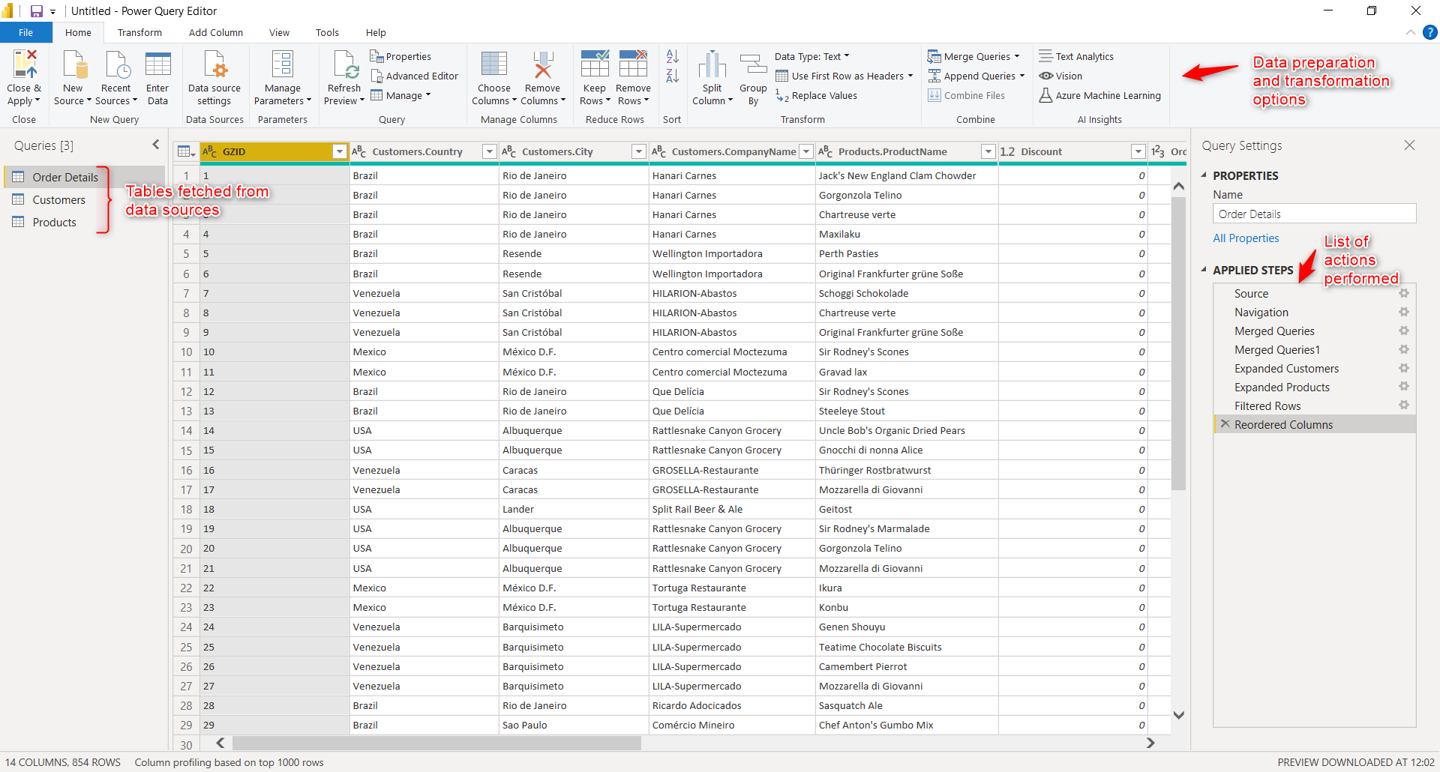Click the Enter Data icon

[x=157, y=64]
